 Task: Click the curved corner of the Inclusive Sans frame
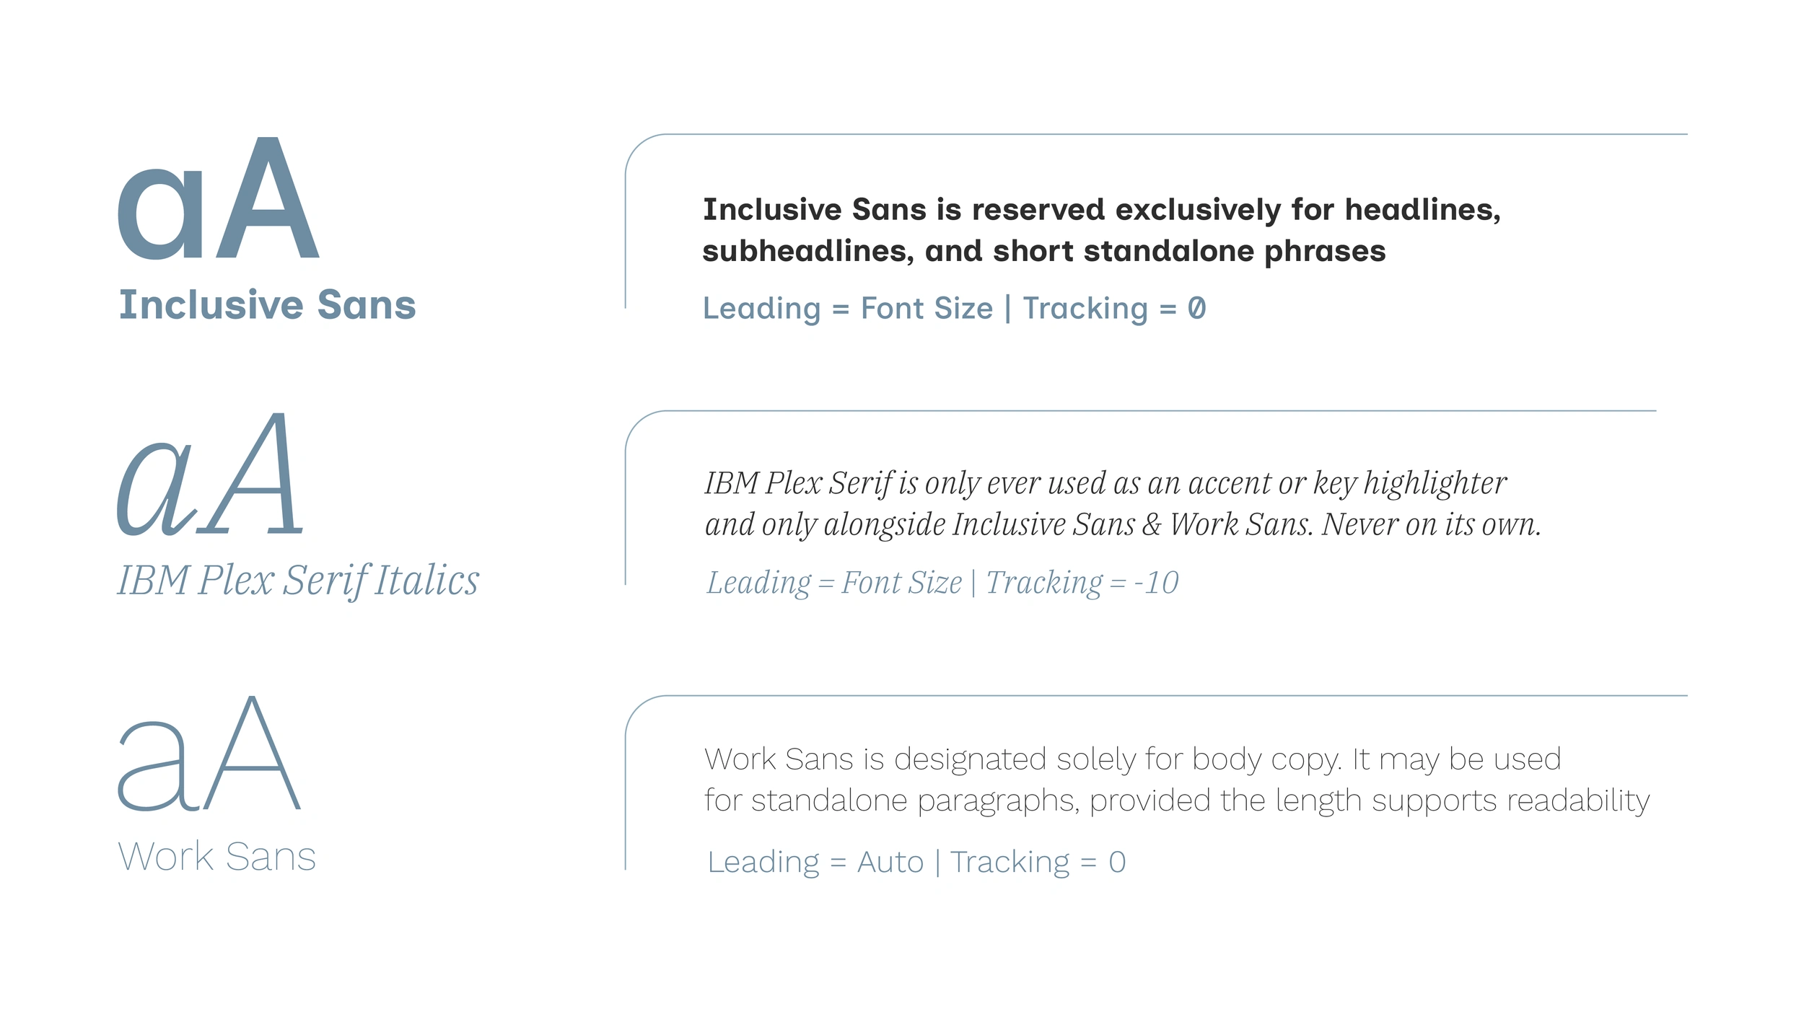[637, 146]
